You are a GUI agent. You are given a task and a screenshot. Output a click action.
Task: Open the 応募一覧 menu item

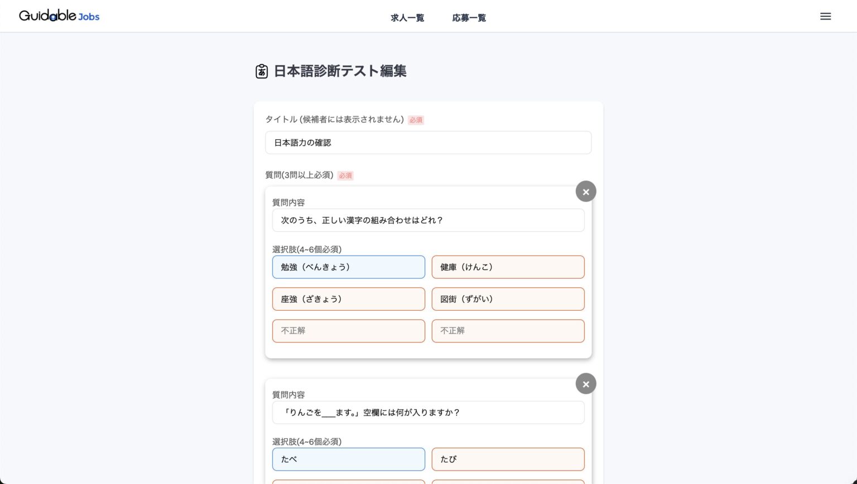pos(469,17)
